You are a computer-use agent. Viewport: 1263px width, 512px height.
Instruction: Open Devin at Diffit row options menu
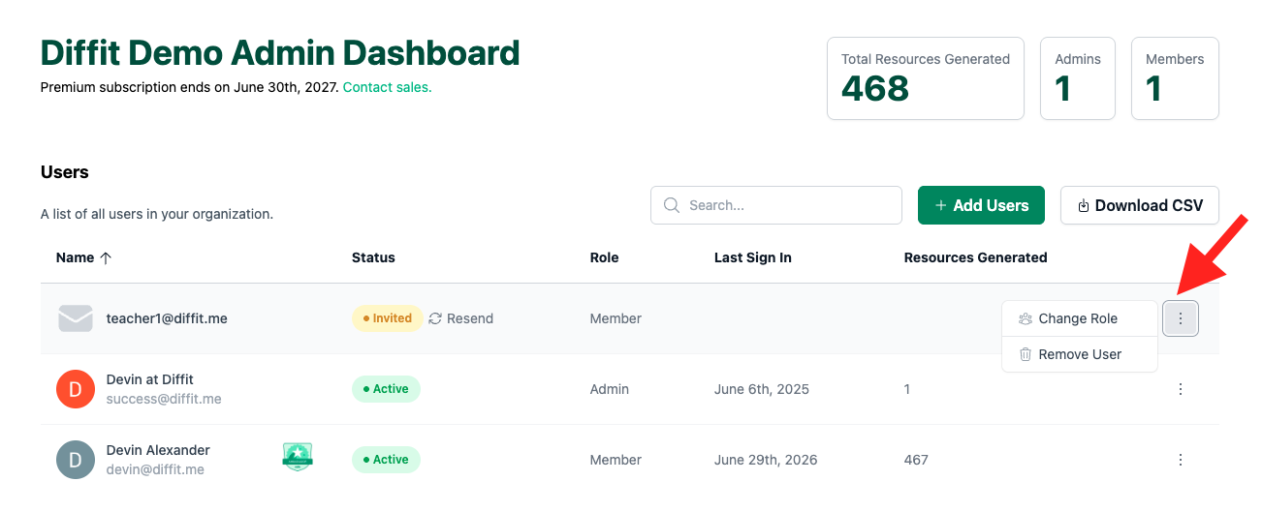click(1181, 389)
